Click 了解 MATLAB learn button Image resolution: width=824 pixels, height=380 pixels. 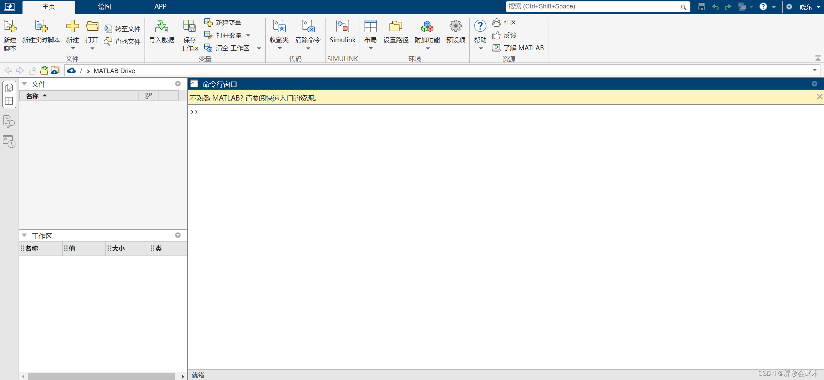pyautogui.click(x=518, y=48)
